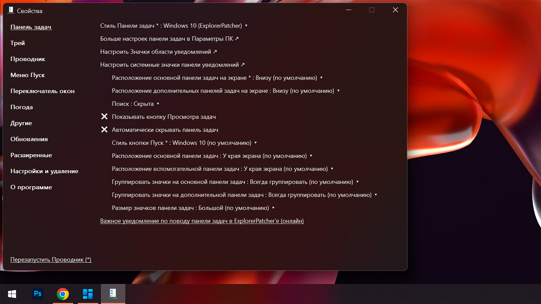Open notification area icons settings link

(x=158, y=52)
